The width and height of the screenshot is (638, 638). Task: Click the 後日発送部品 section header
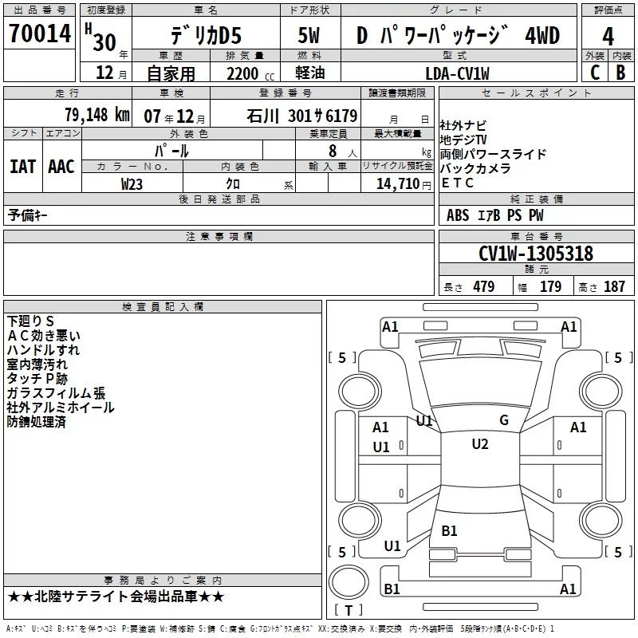click(219, 199)
